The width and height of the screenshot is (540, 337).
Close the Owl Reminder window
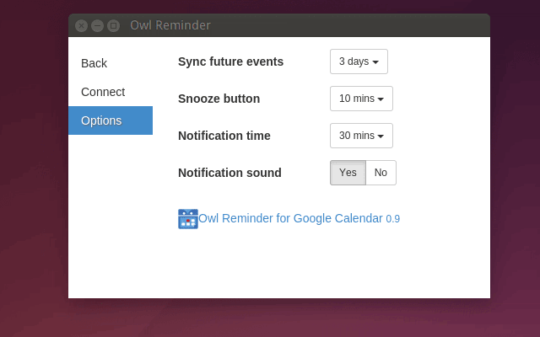click(81, 26)
